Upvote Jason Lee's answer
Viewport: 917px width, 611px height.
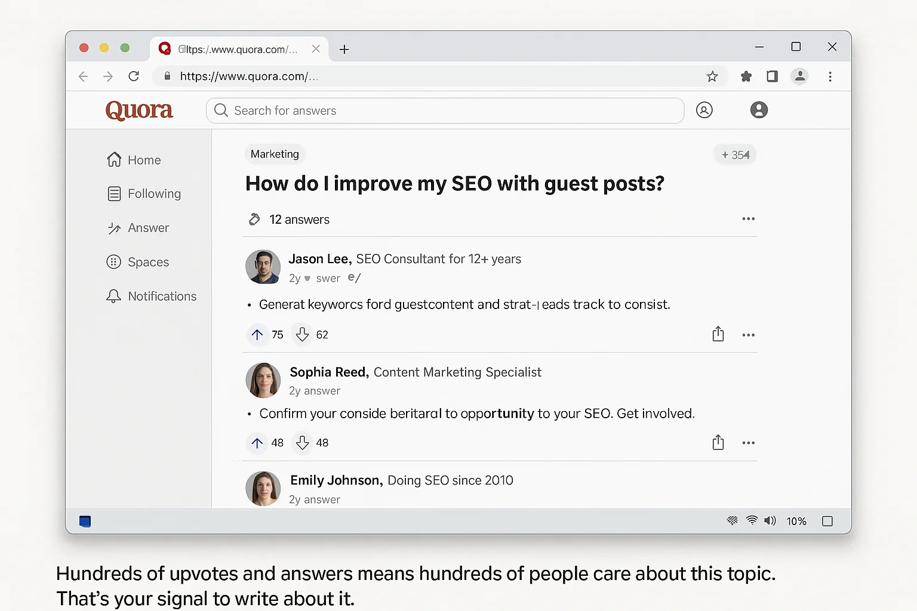tap(257, 335)
